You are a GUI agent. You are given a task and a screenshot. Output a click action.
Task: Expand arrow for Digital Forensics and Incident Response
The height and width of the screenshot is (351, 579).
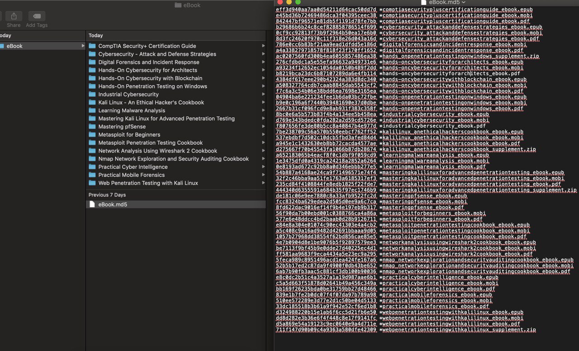[264, 62]
